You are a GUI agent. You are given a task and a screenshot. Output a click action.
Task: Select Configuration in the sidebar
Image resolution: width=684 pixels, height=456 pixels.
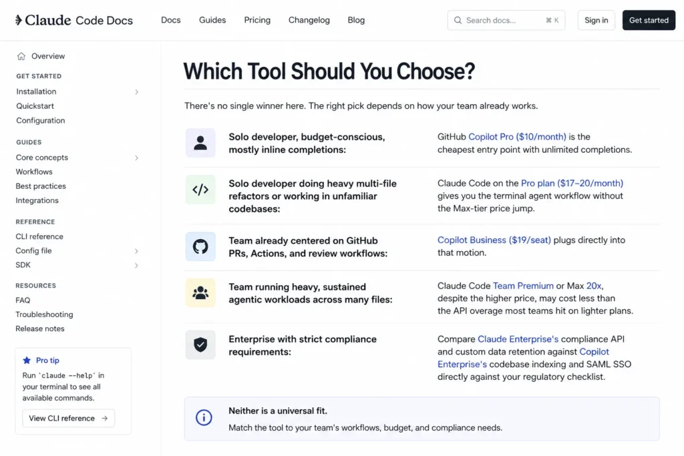pos(41,120)
